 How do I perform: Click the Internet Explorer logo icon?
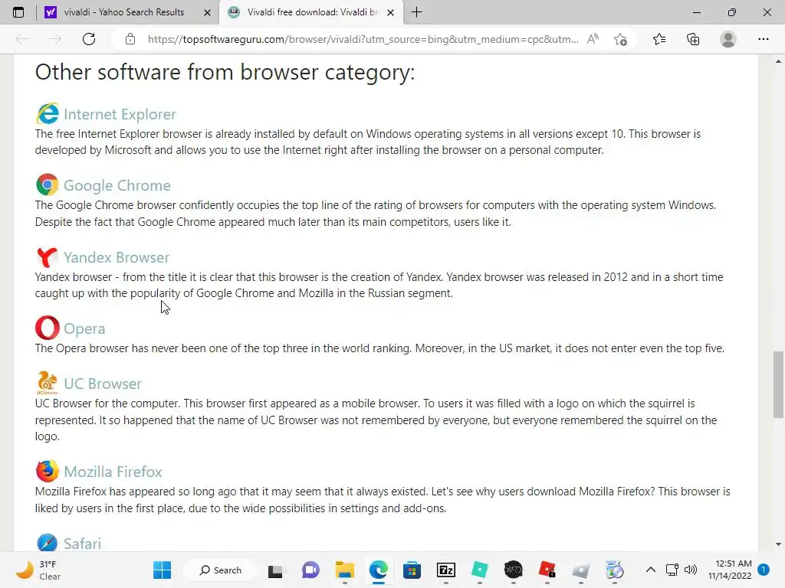tap(47, 113)
